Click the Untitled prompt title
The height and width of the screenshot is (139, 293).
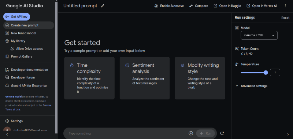[80, 6]
